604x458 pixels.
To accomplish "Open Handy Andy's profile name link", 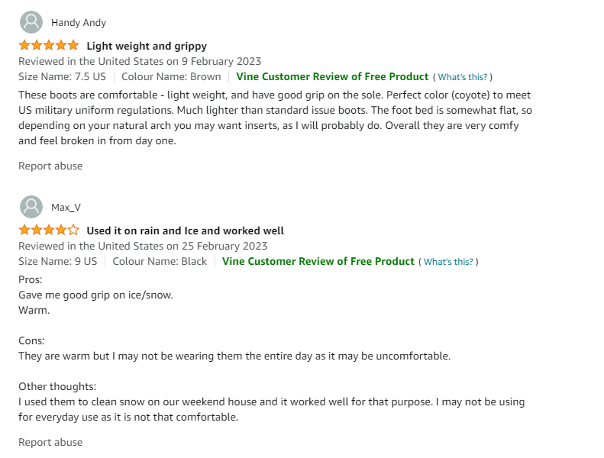I will click(x=79, y=23).
